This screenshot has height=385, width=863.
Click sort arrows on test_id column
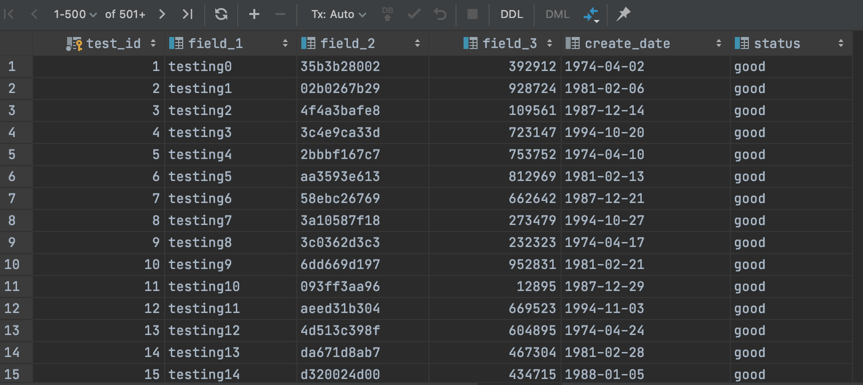coord(153,43)
